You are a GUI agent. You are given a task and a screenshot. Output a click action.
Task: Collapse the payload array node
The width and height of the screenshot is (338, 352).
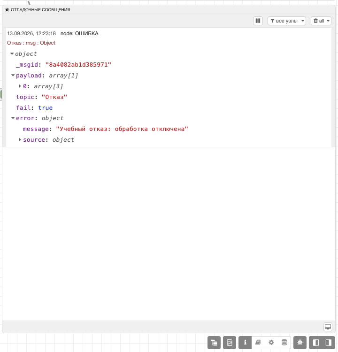[13, 76]
